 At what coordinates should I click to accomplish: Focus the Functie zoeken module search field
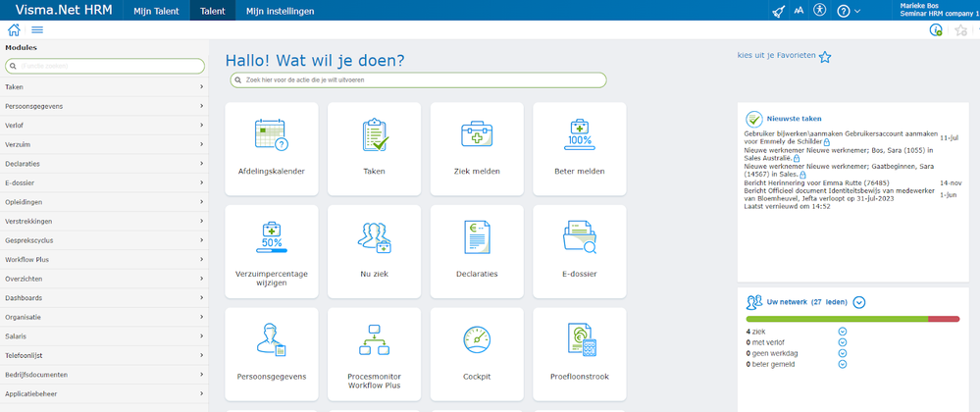105,66
